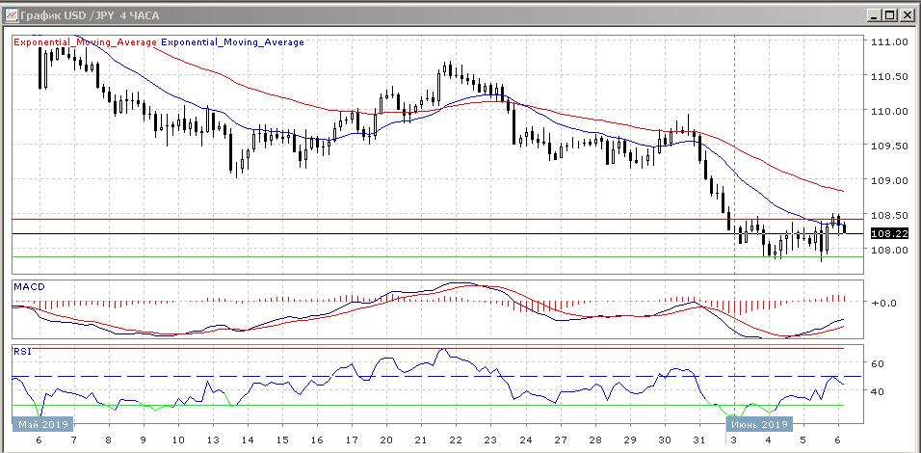Click the 110.50 price axis label
The height and width of the screenshot is (453, 921).
click(x=888, y=76)
